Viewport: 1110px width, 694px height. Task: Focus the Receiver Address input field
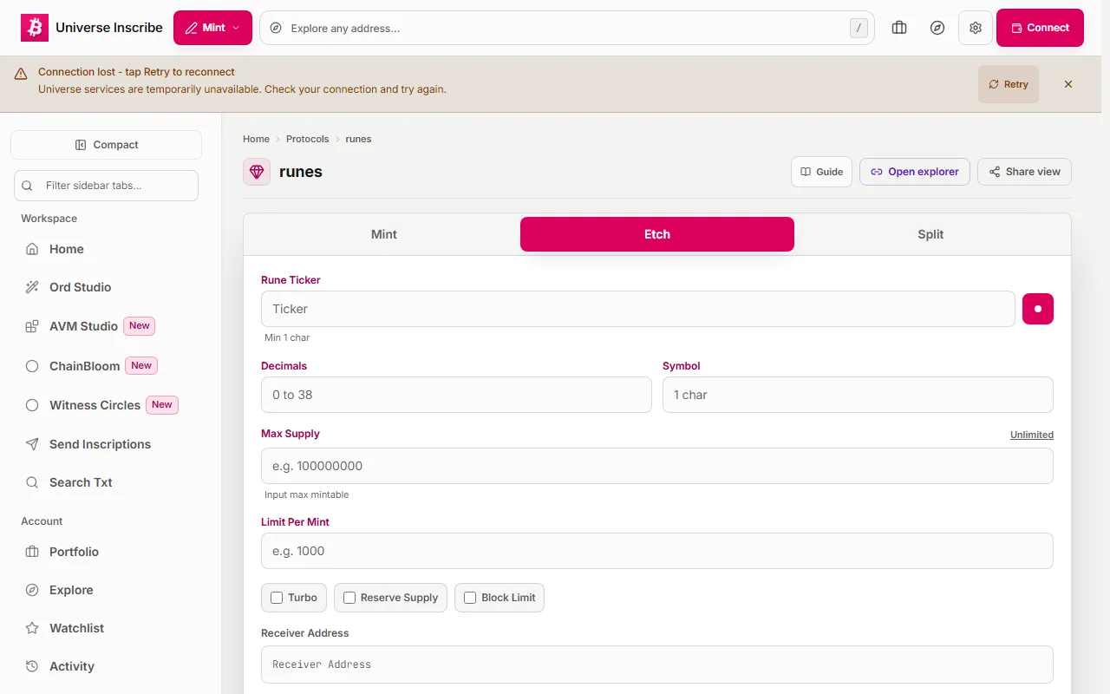657,665
